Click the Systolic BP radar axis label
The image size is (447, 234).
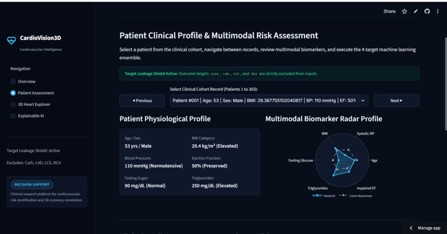[x=365, y=134]
